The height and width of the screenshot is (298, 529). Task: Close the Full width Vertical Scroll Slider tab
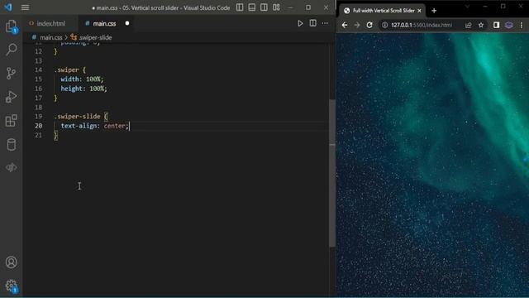(419, 11)
